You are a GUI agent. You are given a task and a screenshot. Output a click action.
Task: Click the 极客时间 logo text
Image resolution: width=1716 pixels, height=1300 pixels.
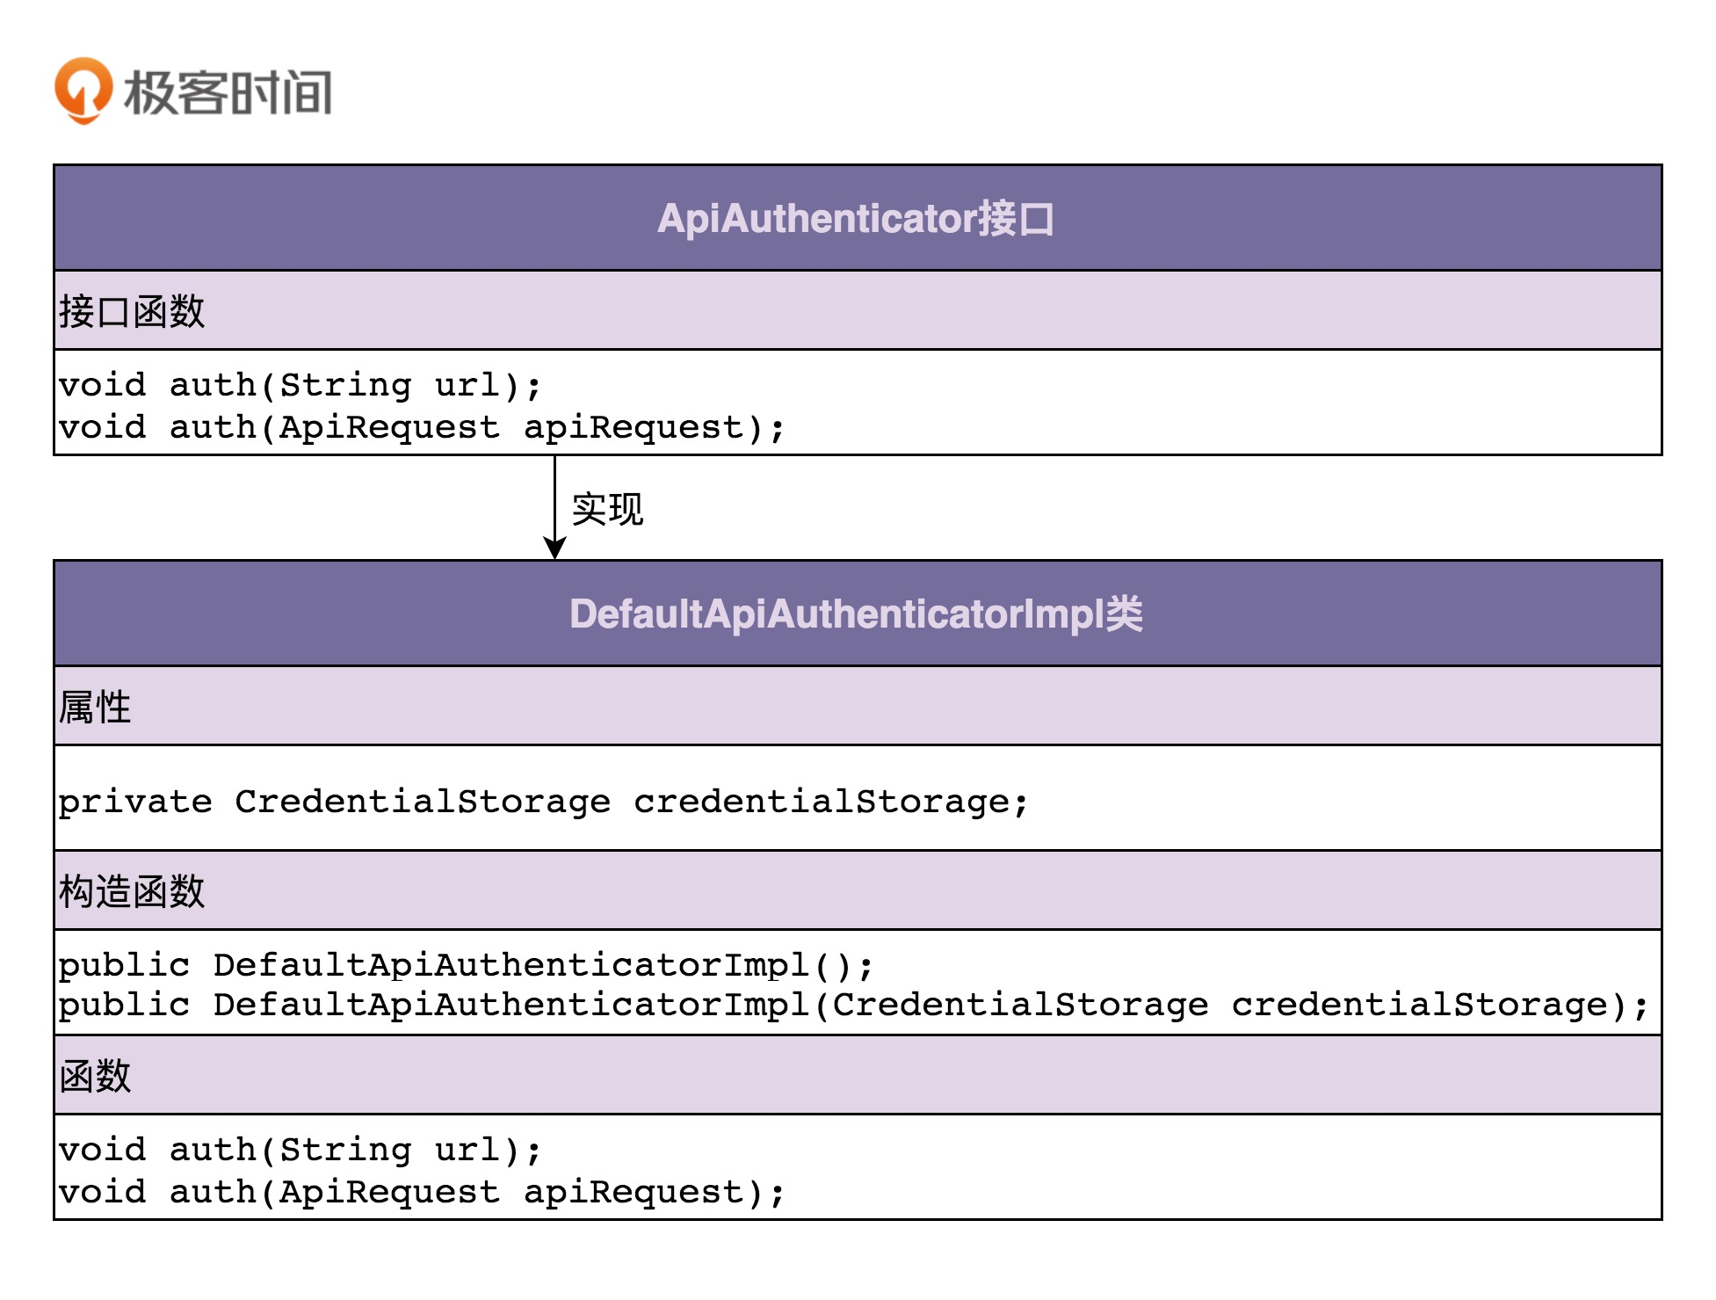[x=228, y=92]
